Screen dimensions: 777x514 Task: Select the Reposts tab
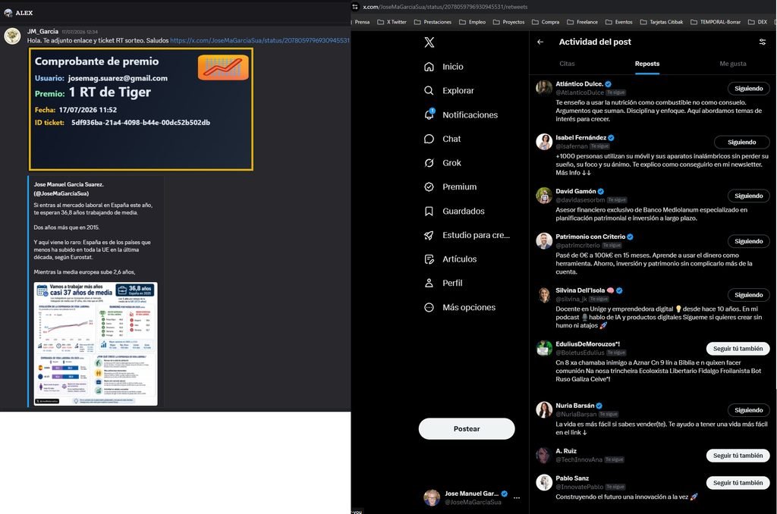coord(647,64)
